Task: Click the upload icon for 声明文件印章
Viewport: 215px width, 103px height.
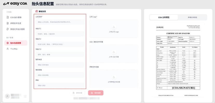Action: coord(114,77)
